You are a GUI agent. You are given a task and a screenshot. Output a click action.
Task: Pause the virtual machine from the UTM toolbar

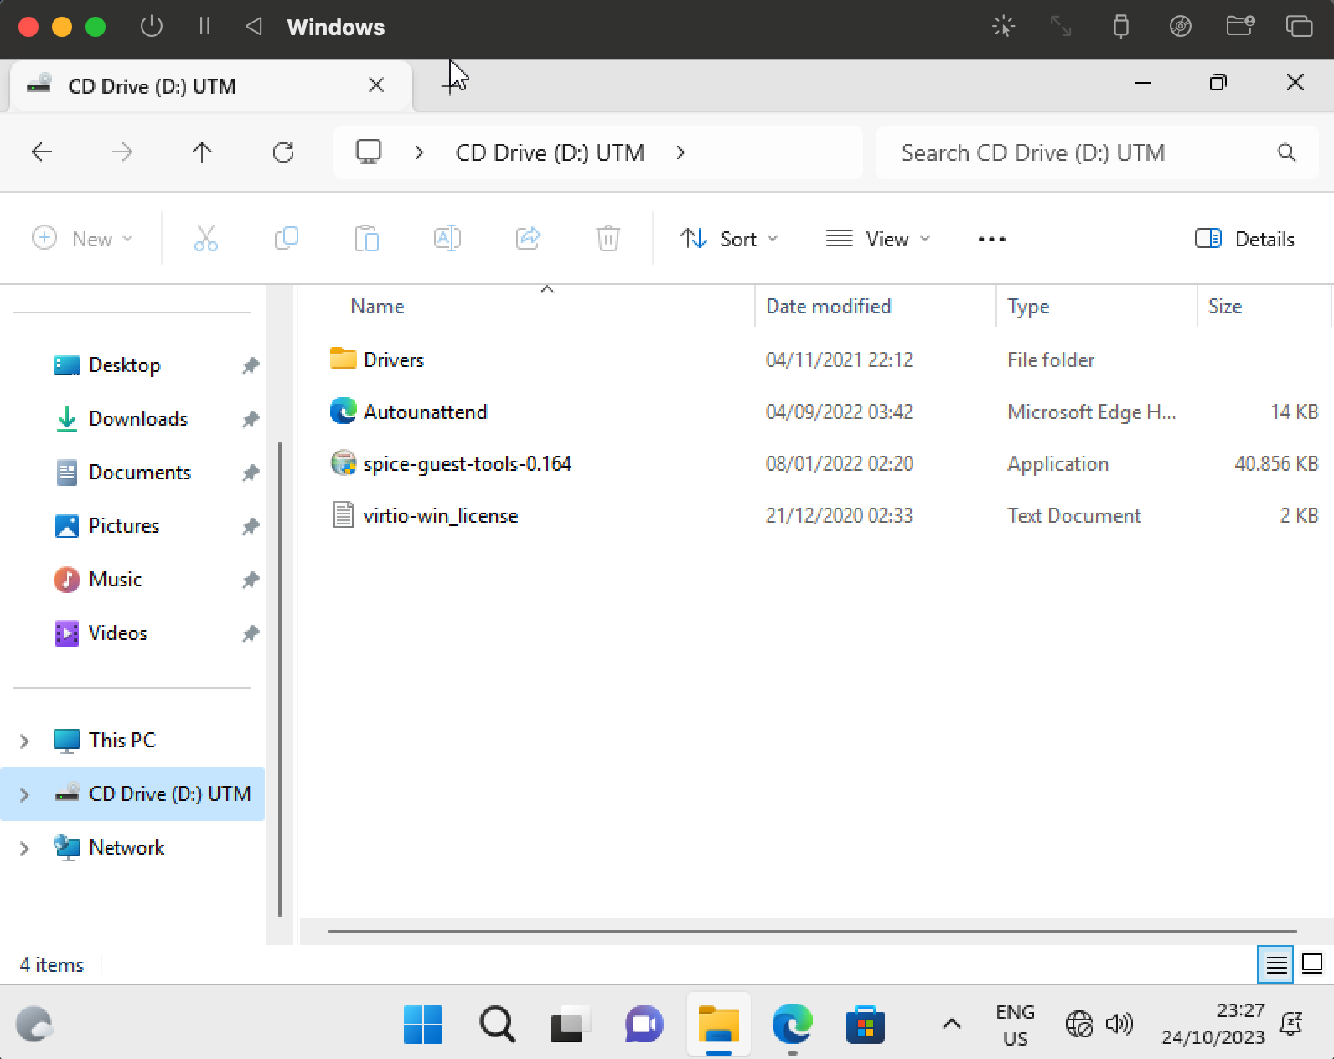(204, 27)
